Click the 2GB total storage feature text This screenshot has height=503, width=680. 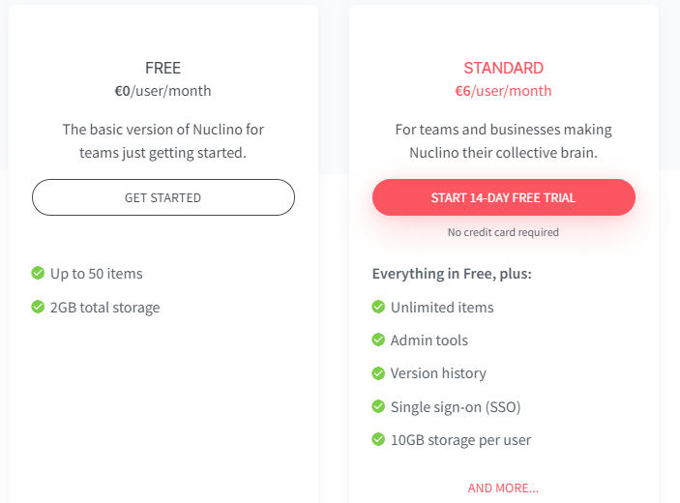pos(104,308)
